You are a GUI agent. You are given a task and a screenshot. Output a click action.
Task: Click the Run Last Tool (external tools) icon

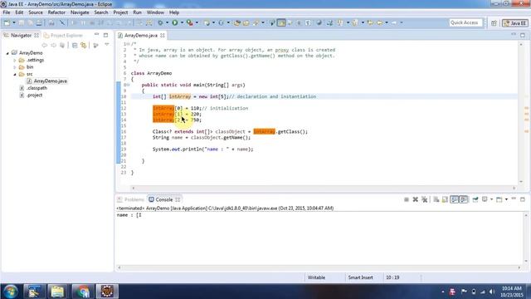tap(190, 22)
